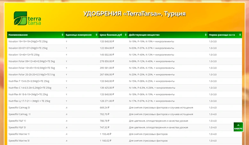
Task: Select the Speedfol Marine 5l row name
Action: tap(19, 141)
